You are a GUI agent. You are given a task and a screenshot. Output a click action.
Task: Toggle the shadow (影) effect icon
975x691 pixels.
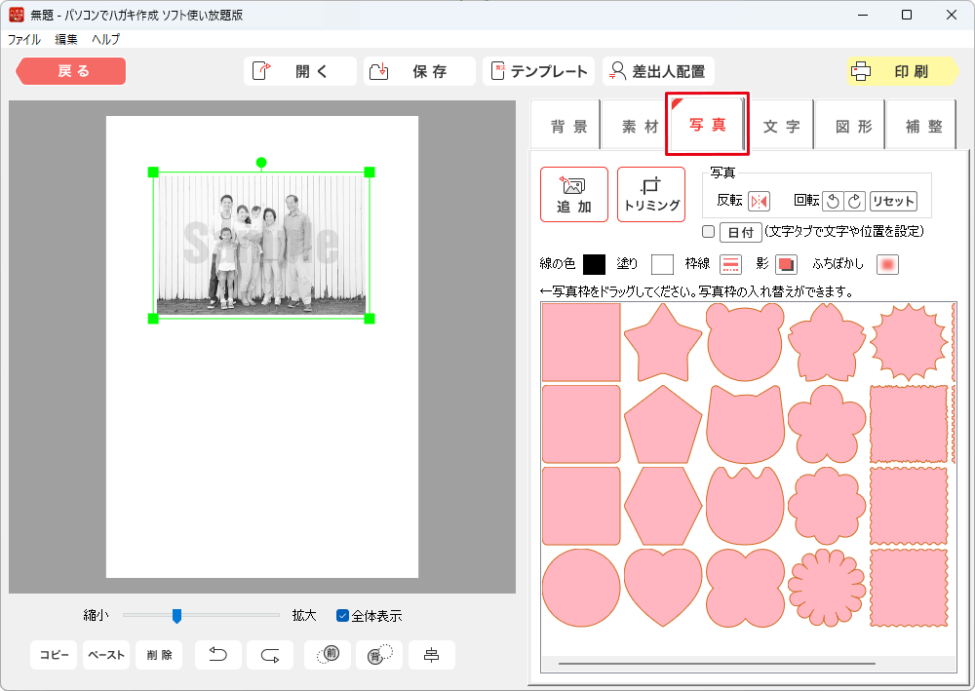pyautogui.click(x=786, y=264)
